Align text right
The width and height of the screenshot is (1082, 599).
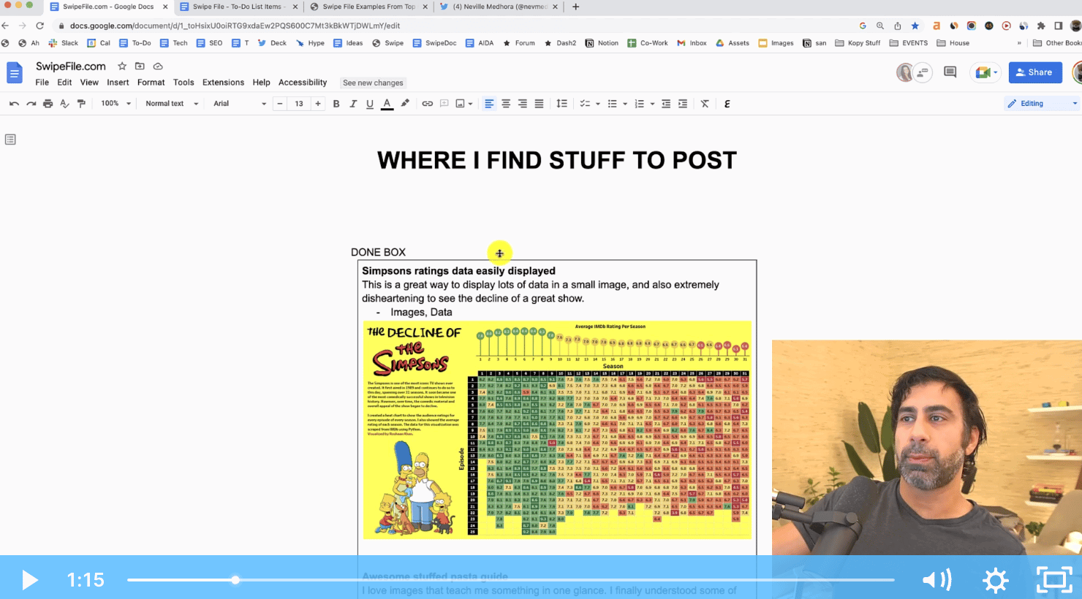click(523, 104)
